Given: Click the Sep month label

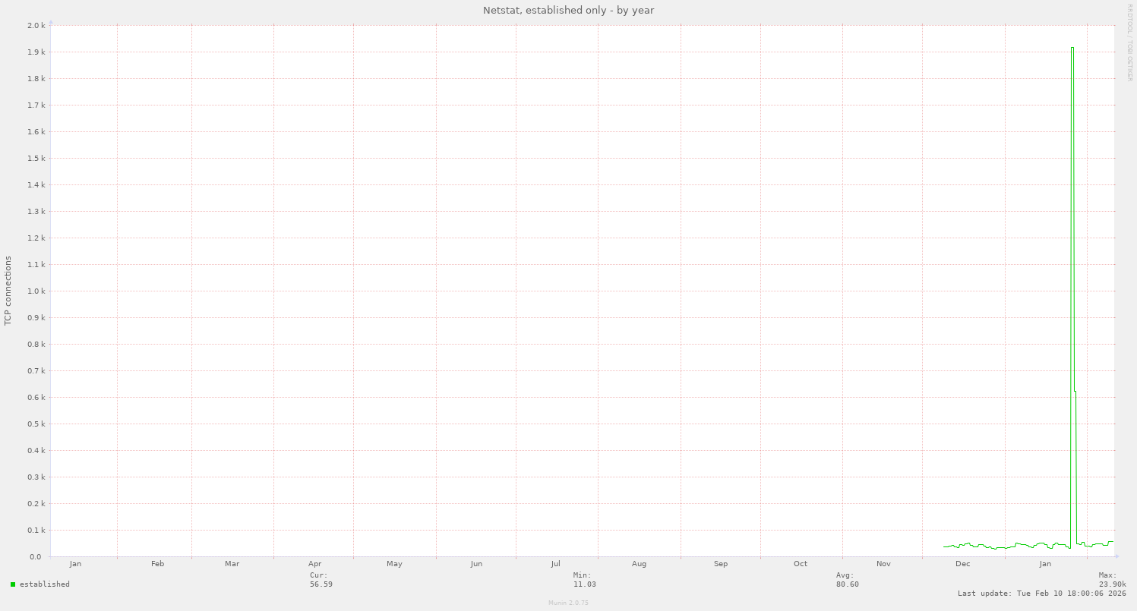Looking at the screenshot, I should pyautogui.click(x=720, y=563).
